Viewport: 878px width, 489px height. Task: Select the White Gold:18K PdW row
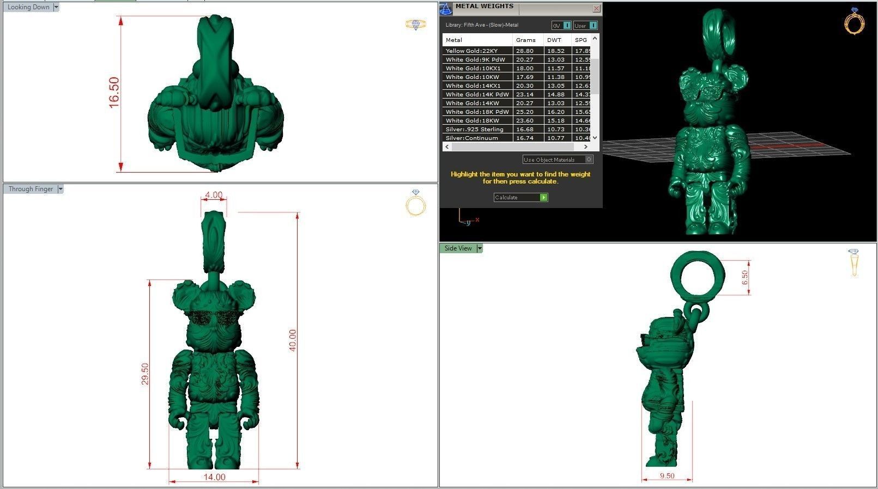pos(517,112)
